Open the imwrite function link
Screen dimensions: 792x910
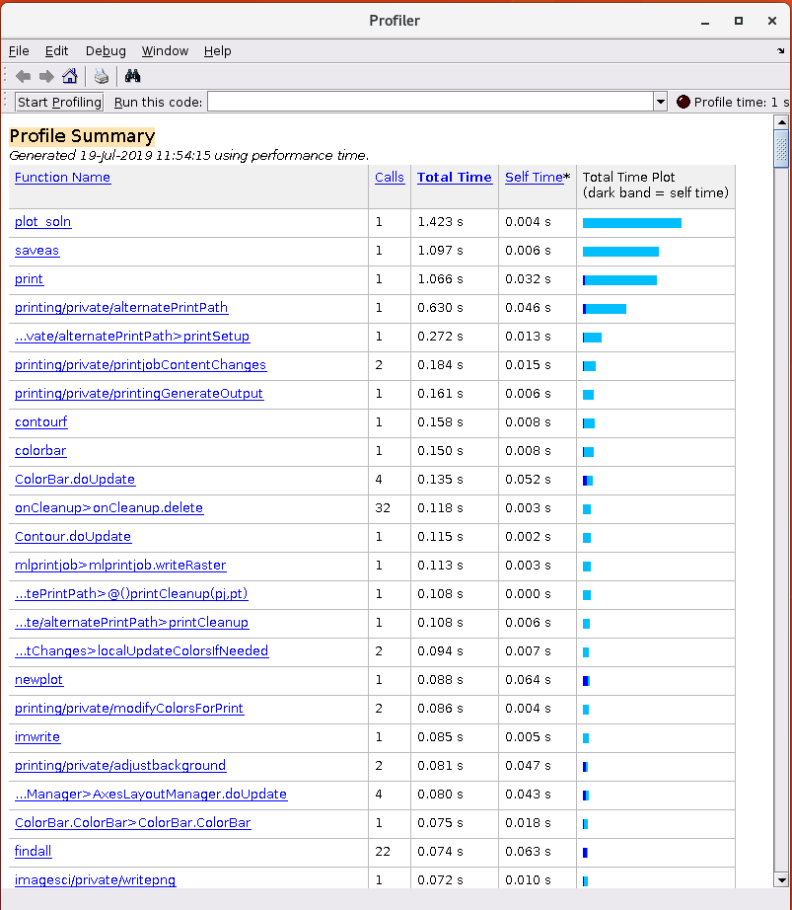point(37,737)
